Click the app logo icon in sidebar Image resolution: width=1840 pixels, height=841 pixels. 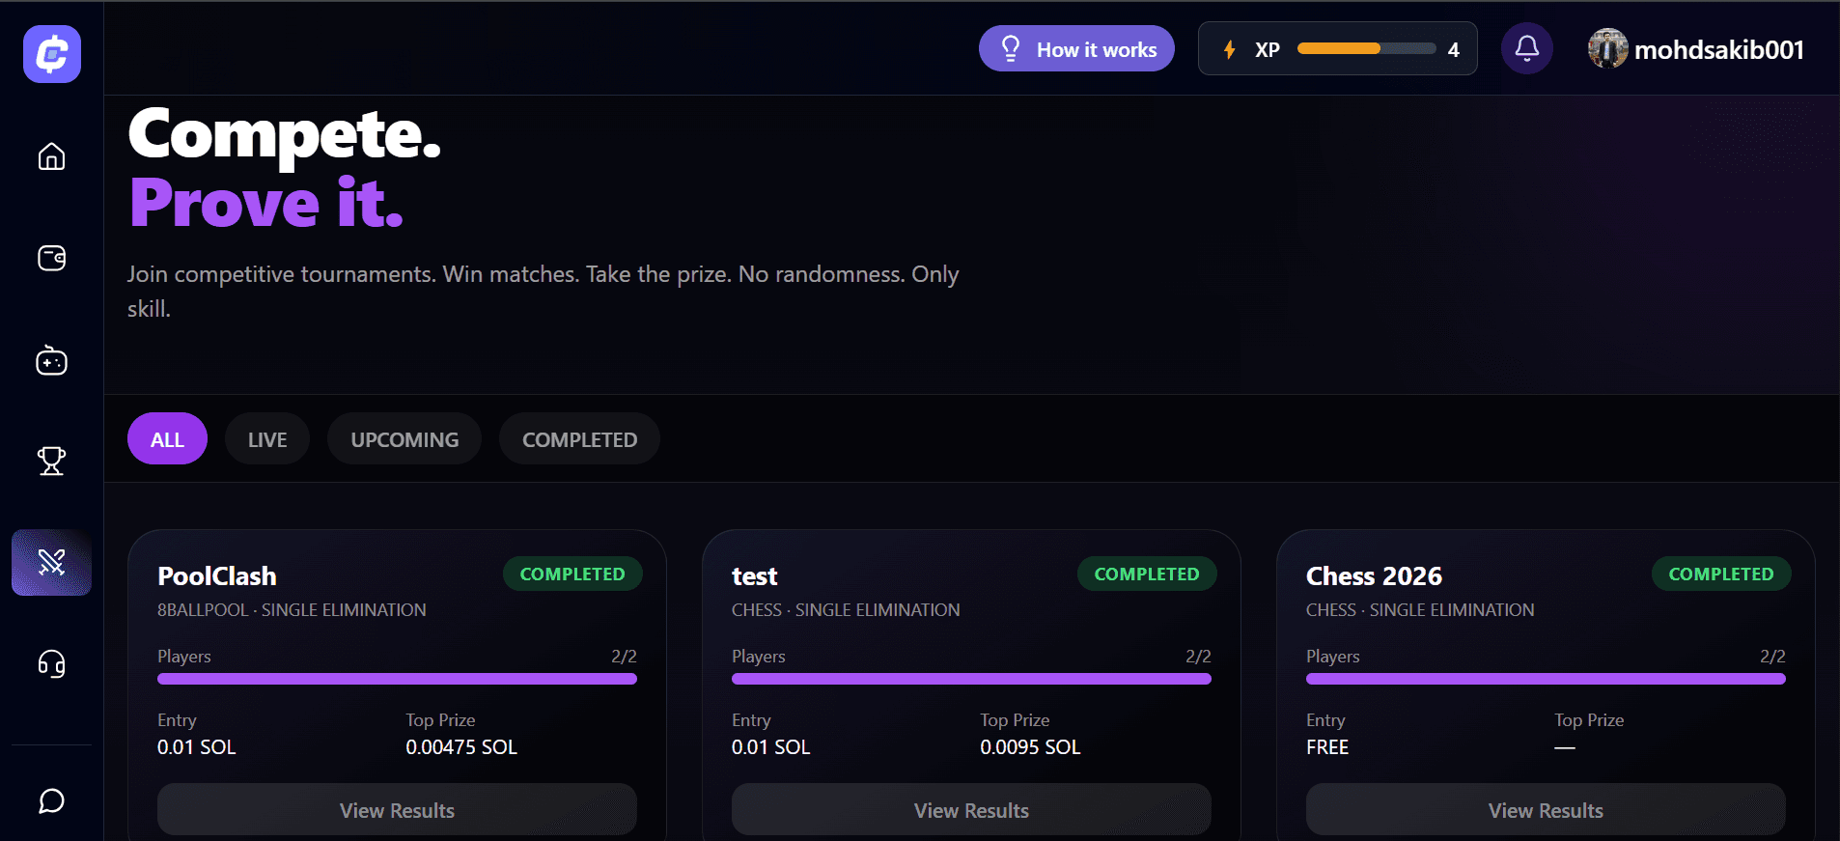click(x=52, y=54)
